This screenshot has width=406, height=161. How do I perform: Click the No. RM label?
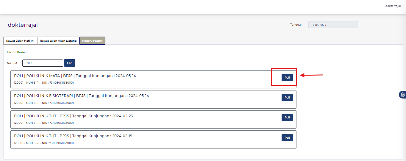coord(12,63)
